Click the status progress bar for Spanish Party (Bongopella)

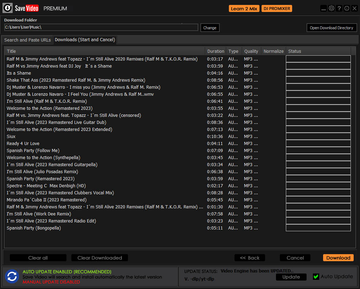(318, 228)
